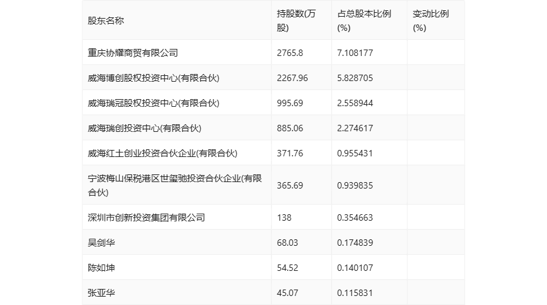Viewport: 547px width, 305px height.
Task: Select 威海博创股权投资中心(有限合伙) row name
Action: tap(154, 78)
